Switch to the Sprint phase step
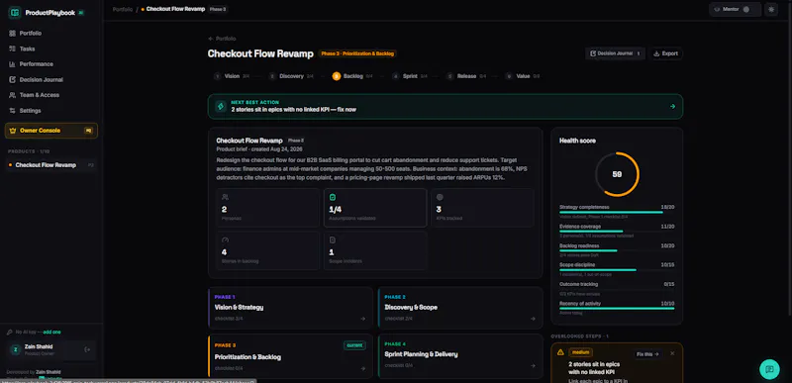The height and width of the screenshot is (383, 792). [410, 76]
